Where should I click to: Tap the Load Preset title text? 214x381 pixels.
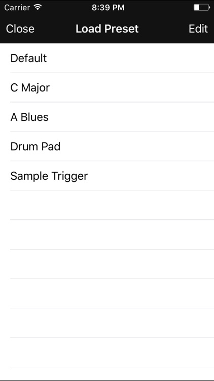click(x=107, y=28)
